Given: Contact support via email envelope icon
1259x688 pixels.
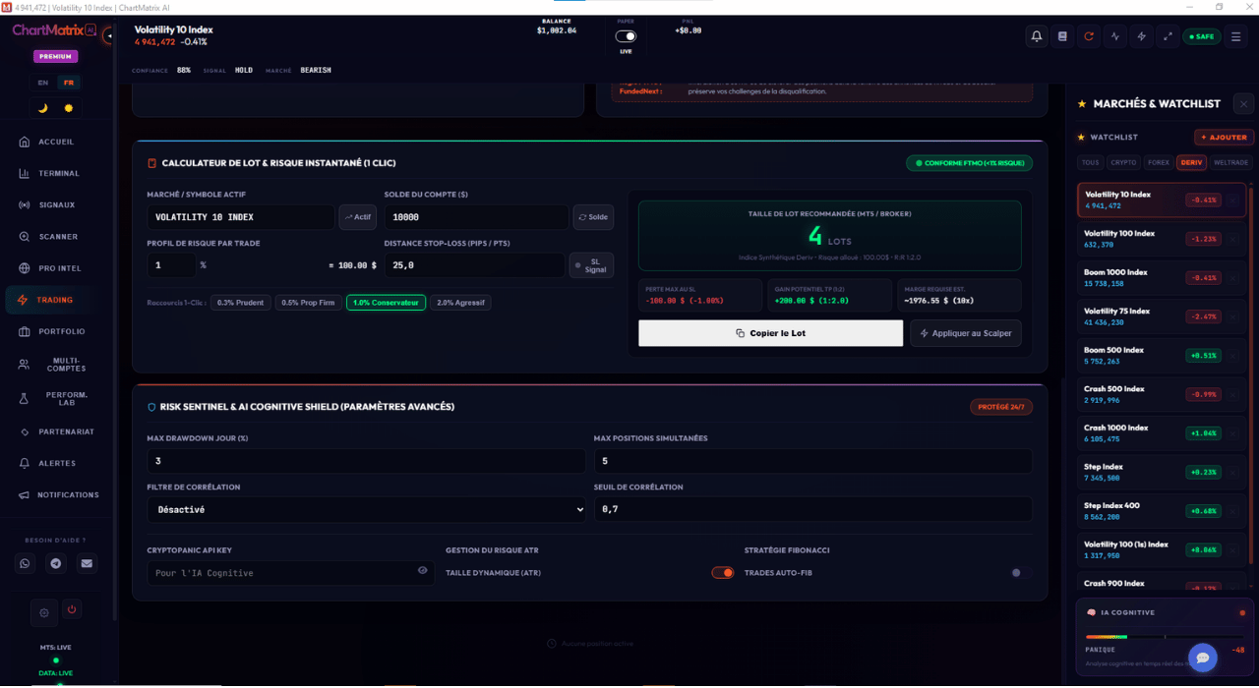Looking at the screenshot, I should click(x=88, y=563).
